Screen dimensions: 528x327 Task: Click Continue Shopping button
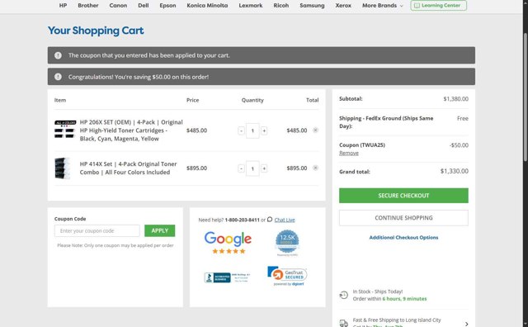pyautogui.click(x=403, y=218)
